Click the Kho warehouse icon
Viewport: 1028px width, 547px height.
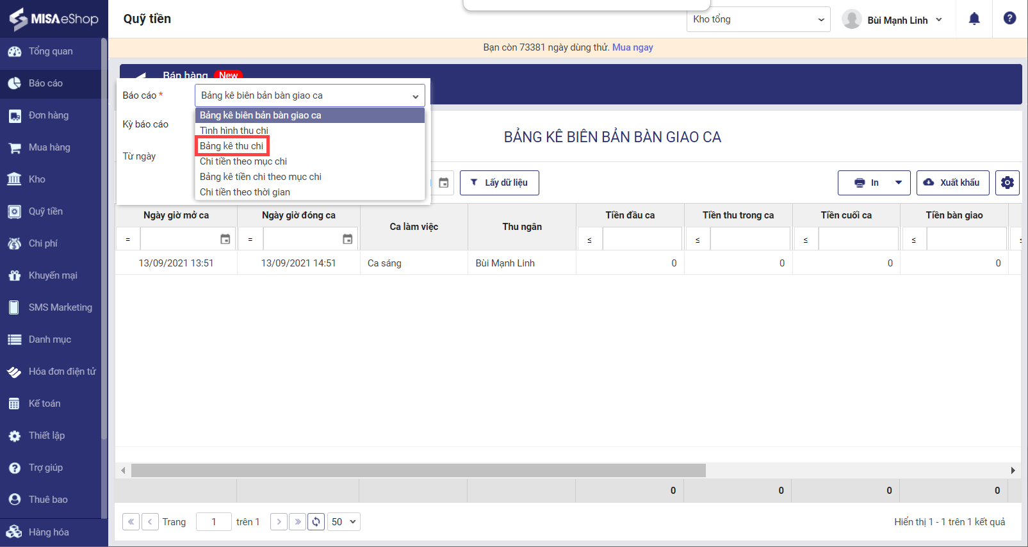(15, 179)
